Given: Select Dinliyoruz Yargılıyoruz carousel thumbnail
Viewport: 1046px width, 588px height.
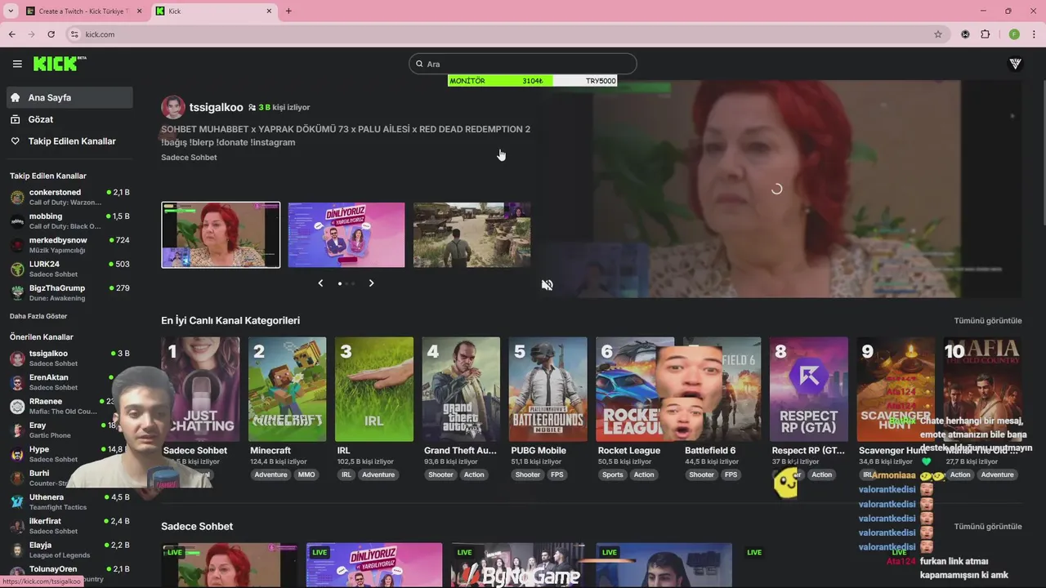Looking at the screenshot, I should tap(346, 235).
